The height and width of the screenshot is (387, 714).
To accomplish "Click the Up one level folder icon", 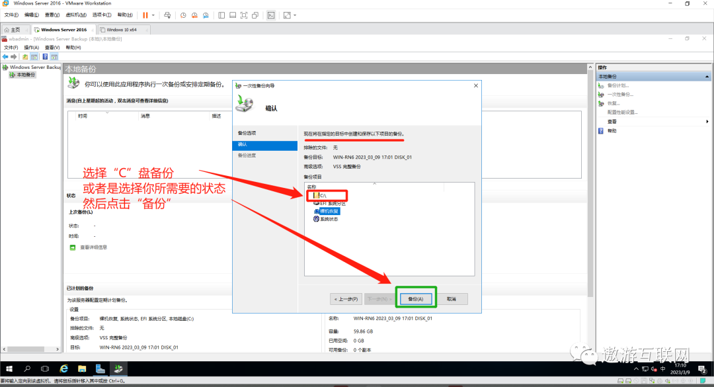I will pos(25,57).
